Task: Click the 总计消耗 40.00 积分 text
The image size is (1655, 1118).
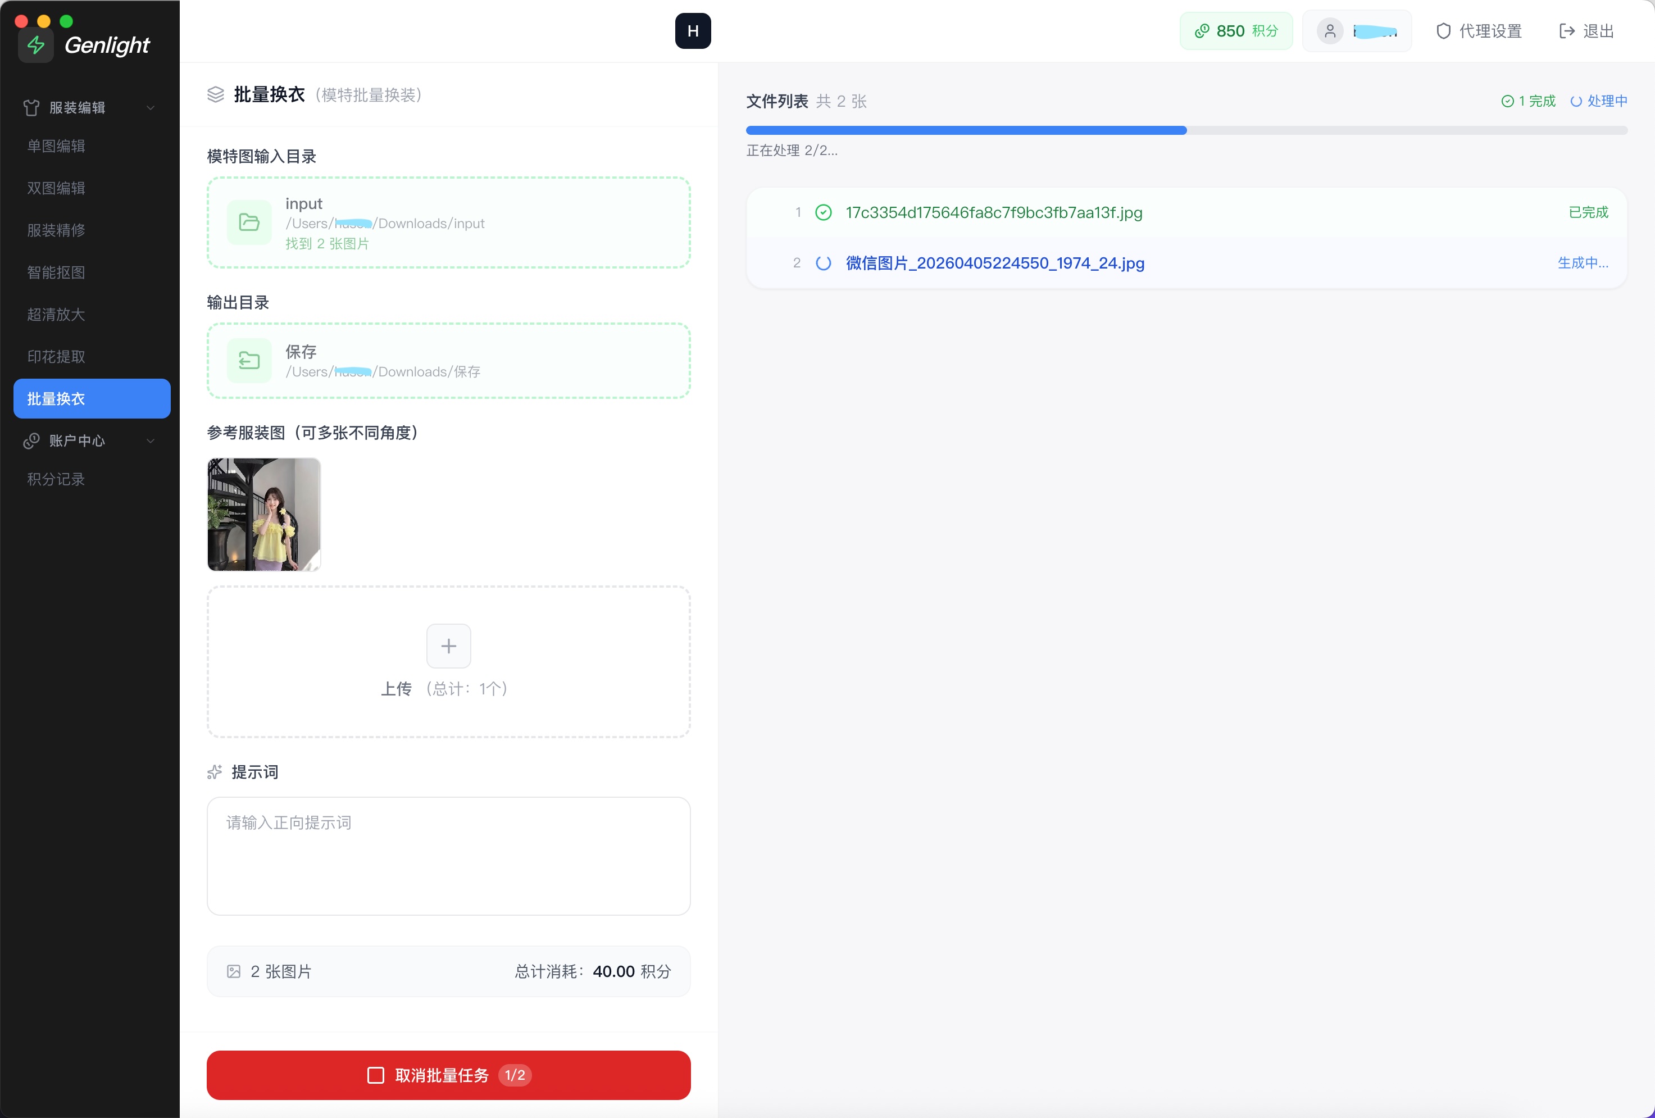Action: (x=593, y=971)
